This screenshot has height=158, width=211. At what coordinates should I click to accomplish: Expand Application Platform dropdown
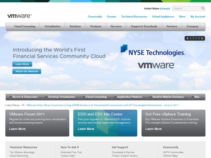(x=129, y=97)
